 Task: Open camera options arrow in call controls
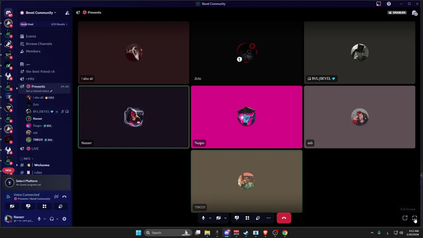[x=225, y=218]
